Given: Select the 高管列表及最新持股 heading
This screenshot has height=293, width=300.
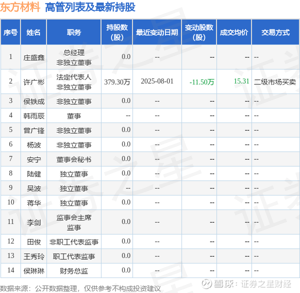Looking at the screenshot, I should tap(90, 7).
